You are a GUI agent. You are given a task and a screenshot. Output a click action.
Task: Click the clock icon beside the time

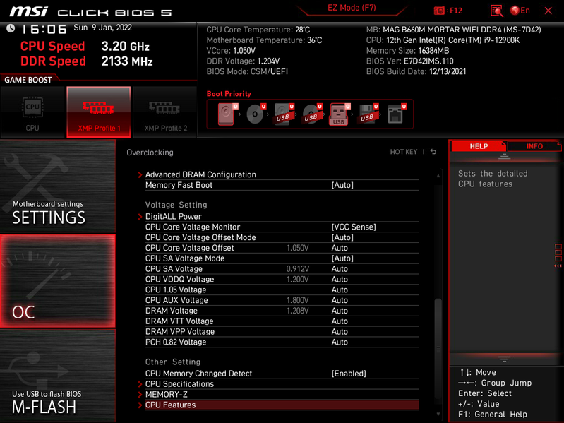click(11, 28)
